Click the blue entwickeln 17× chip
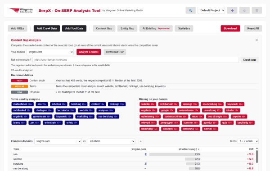 (x=53, y=123)
